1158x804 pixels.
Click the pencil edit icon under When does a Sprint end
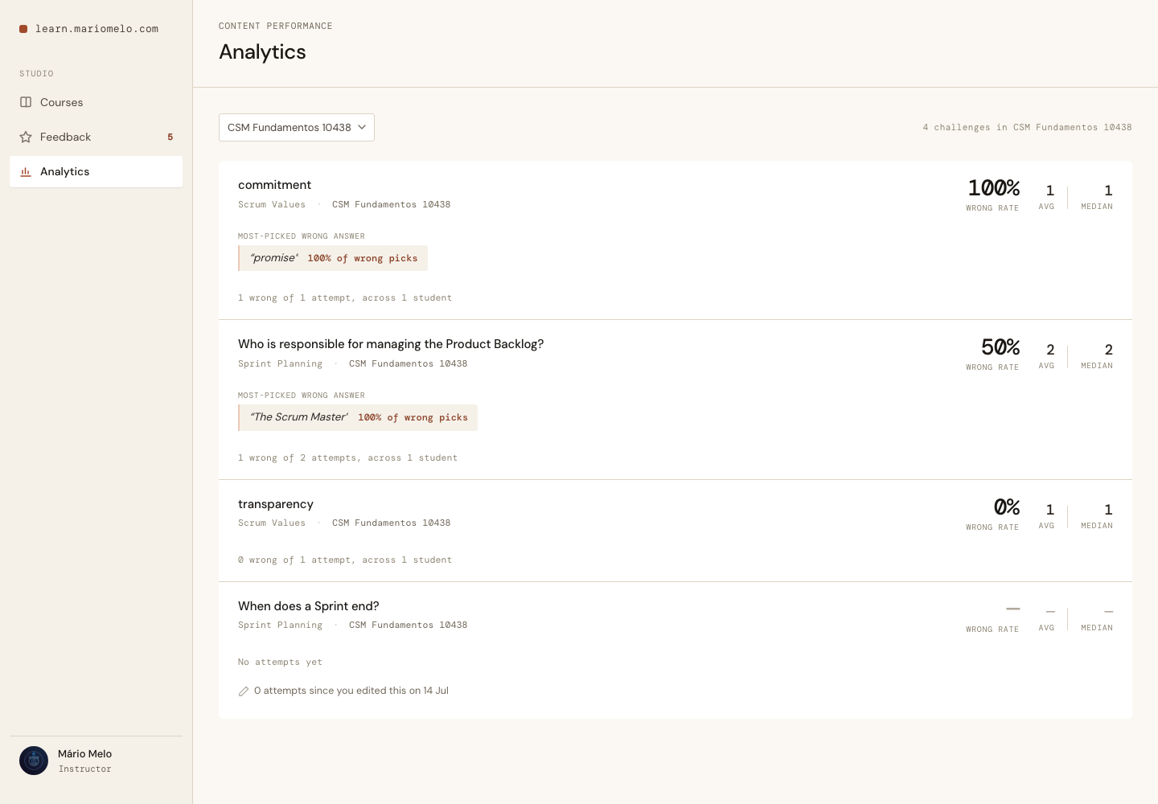coord(244,691)
